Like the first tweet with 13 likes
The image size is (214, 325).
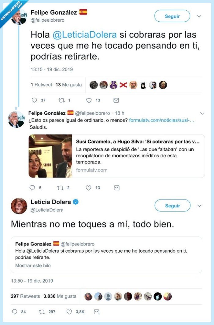[x=89, y=100]
